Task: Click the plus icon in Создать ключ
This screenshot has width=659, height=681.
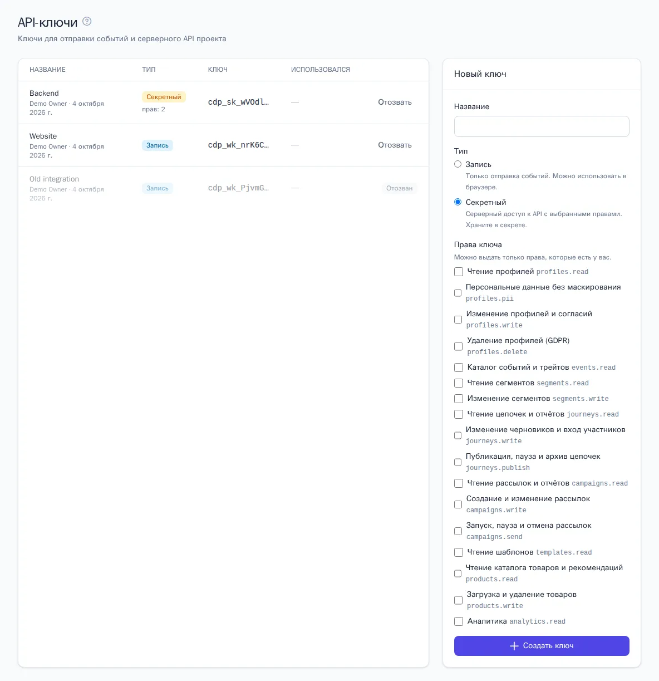Action: click(x=514, y=646)
